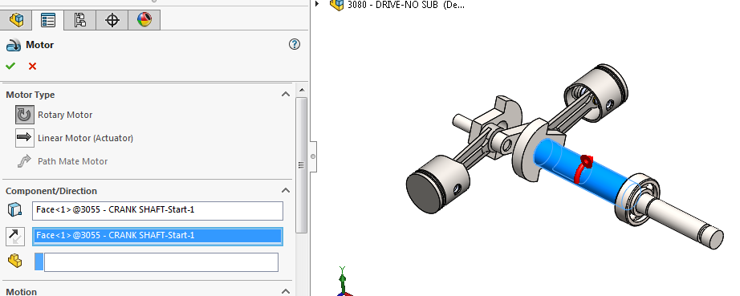The height and width of the screenshot is (296, 740).
Task: Open the DisplayManager color sphere tab
Action: (x=144, y=20)
